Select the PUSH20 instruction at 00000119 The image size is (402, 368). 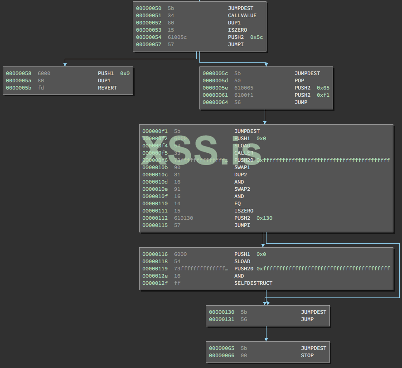coord(243,269)
